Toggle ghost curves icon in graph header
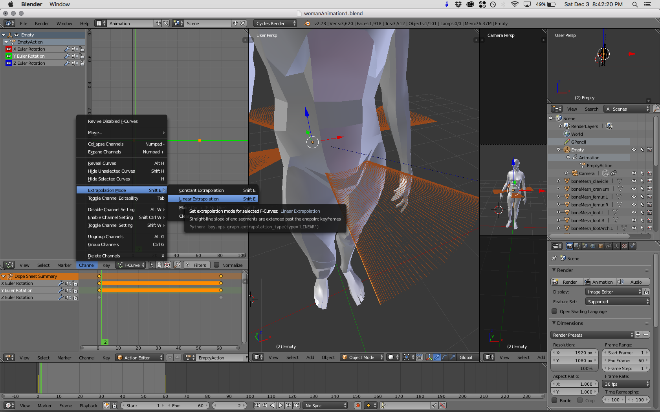660x412 pixels. [x=159, y=265]
